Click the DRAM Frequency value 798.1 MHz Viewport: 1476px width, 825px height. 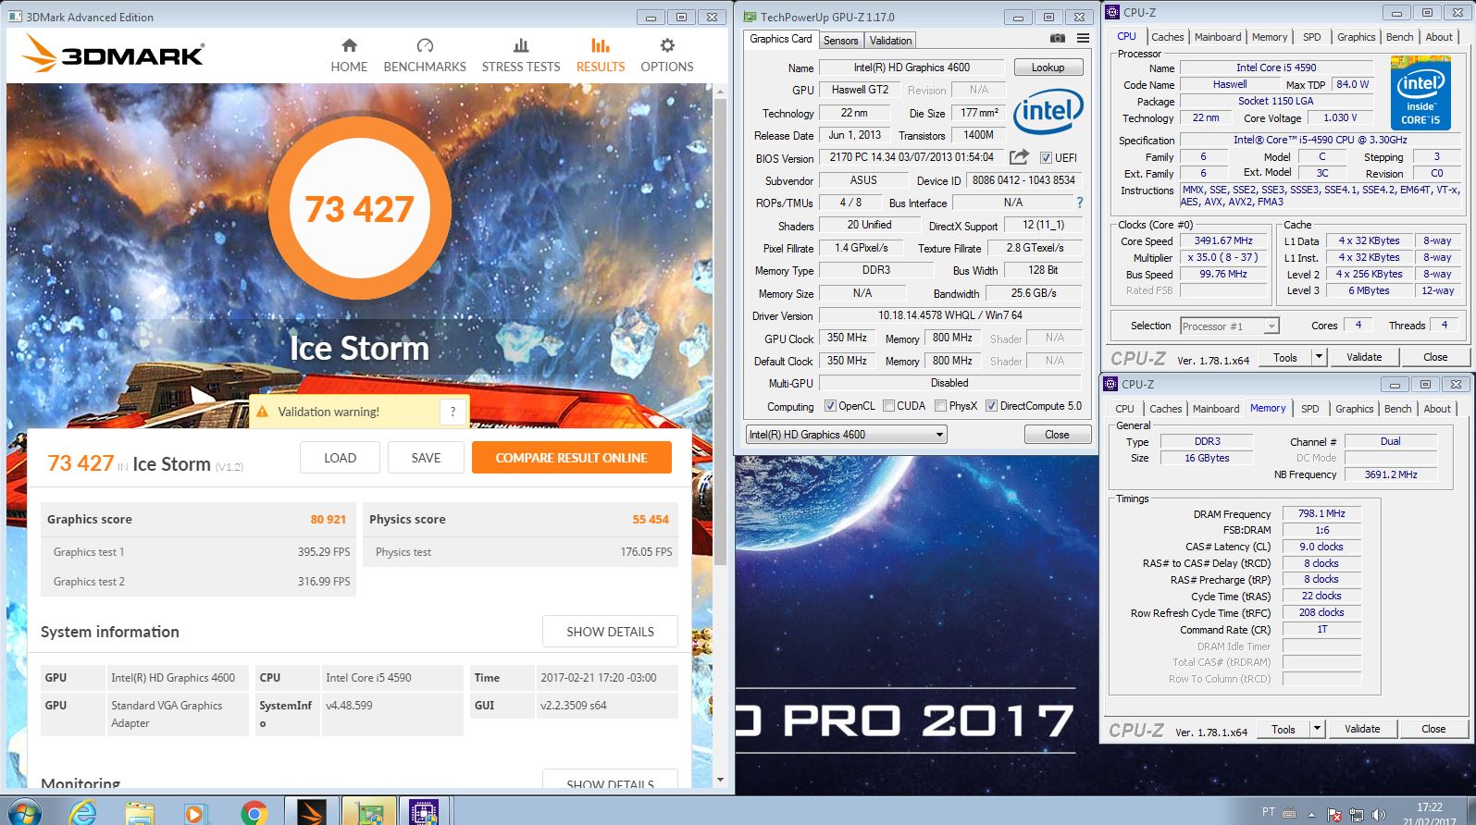pyautogui.click(x=1321, y=513)
